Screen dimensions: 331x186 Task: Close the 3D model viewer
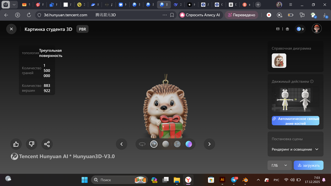click(x=11, y=29)
